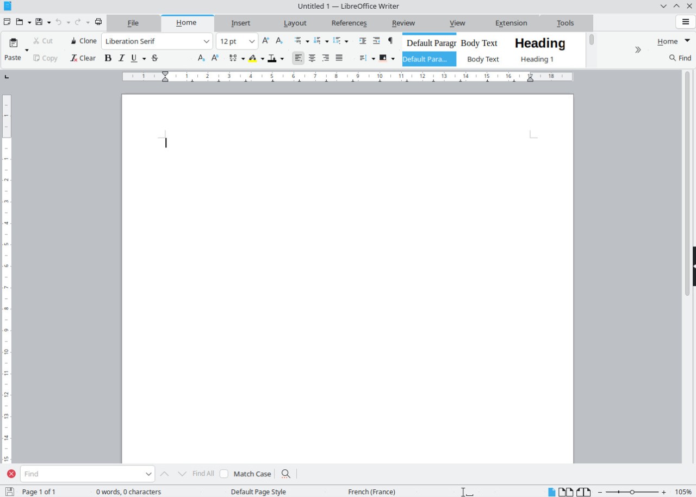Toggle the unordered bullet list
The width and height of the screenshot is (696, 497).
[300, 40]
